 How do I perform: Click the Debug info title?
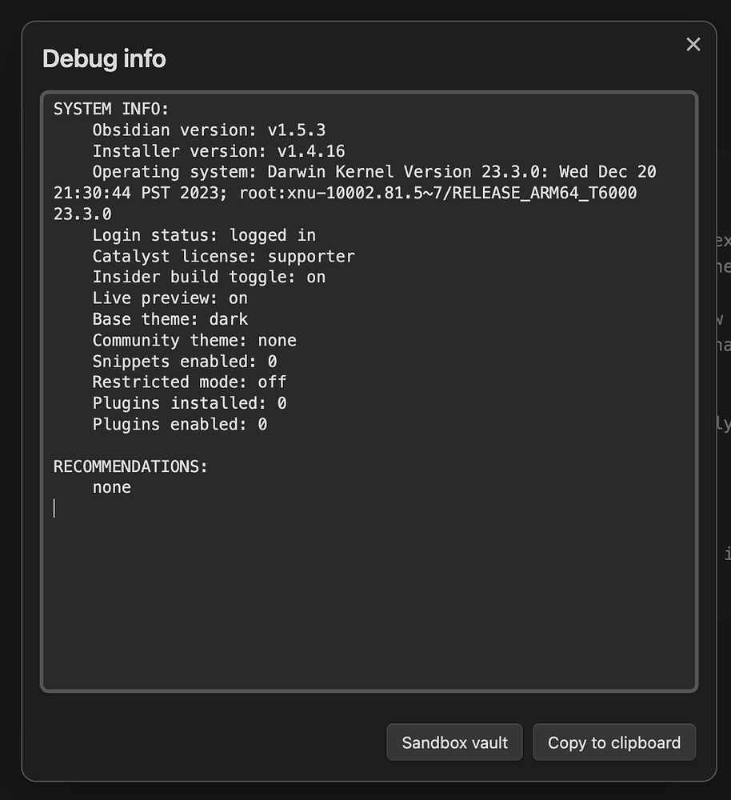coord(104,58)
